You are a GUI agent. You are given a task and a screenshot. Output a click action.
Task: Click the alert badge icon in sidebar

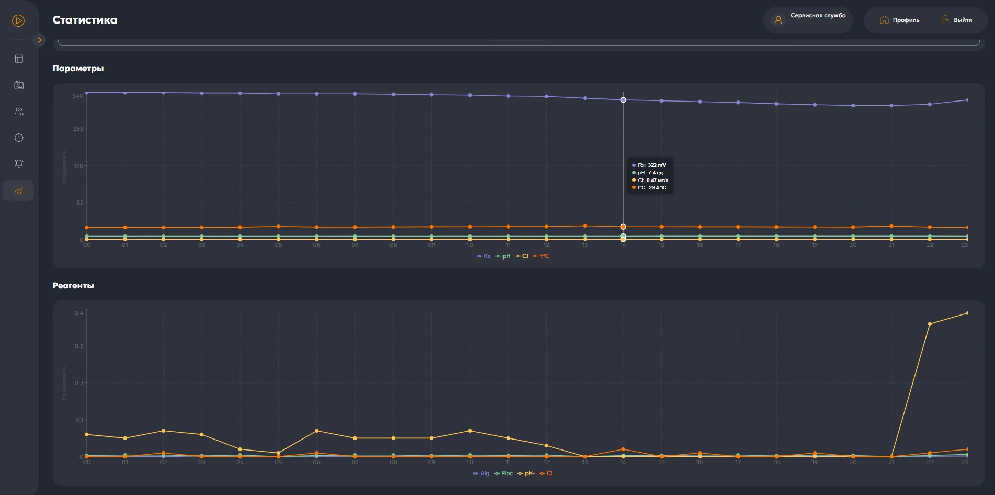click(19, 138)
